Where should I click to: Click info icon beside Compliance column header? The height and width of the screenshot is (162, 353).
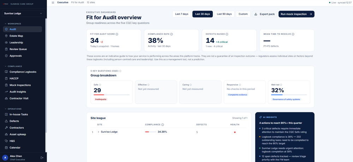pyautogui.click(x=162, y=125)
